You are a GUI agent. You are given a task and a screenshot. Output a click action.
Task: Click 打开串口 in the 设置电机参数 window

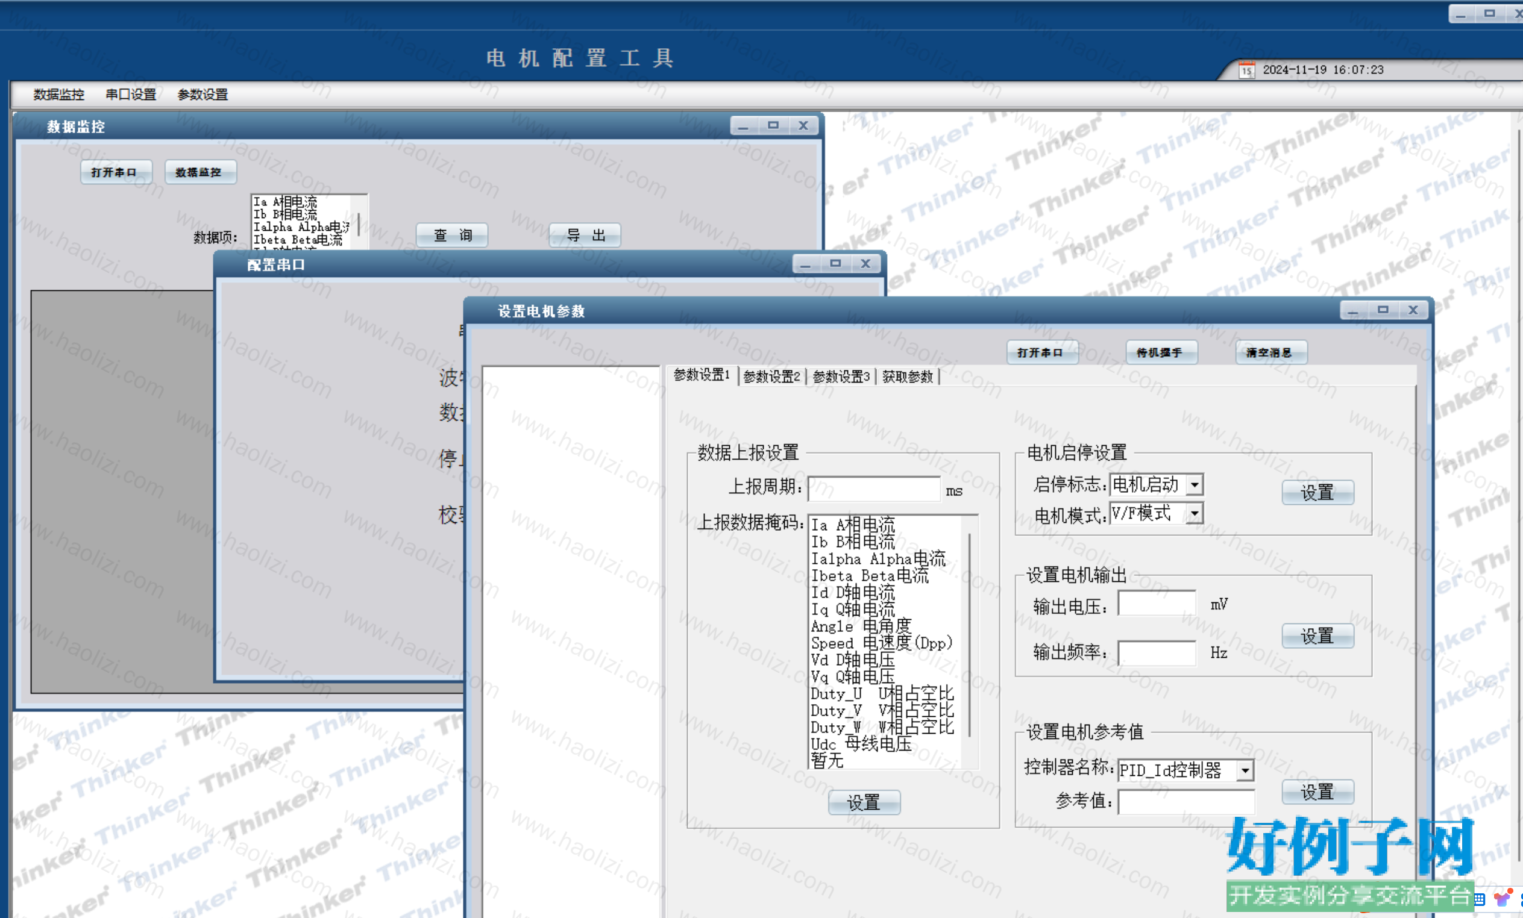point(1042,352)
